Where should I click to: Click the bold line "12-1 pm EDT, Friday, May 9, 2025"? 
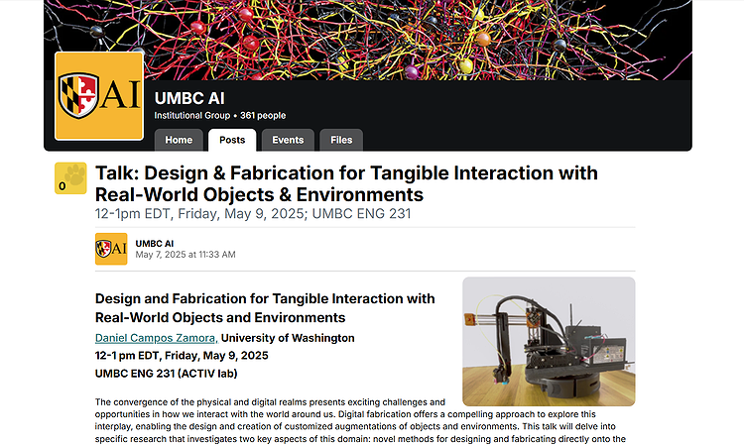tap(182, 356)
